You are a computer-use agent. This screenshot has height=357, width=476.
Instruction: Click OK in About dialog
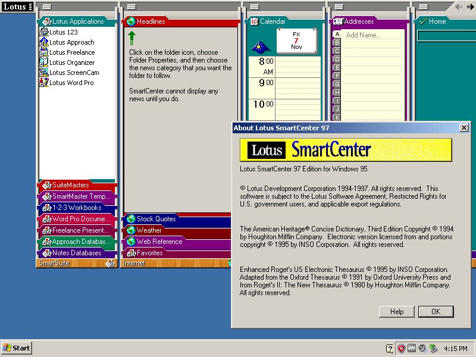click(x=436, y=311)
